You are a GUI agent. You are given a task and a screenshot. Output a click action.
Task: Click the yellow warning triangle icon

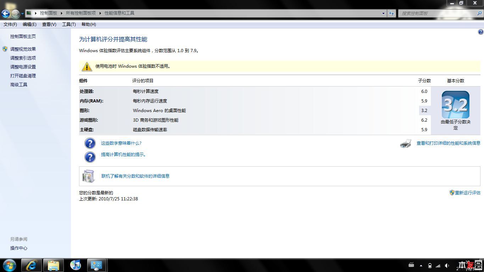pyautogui.click(x=87, y=66)
